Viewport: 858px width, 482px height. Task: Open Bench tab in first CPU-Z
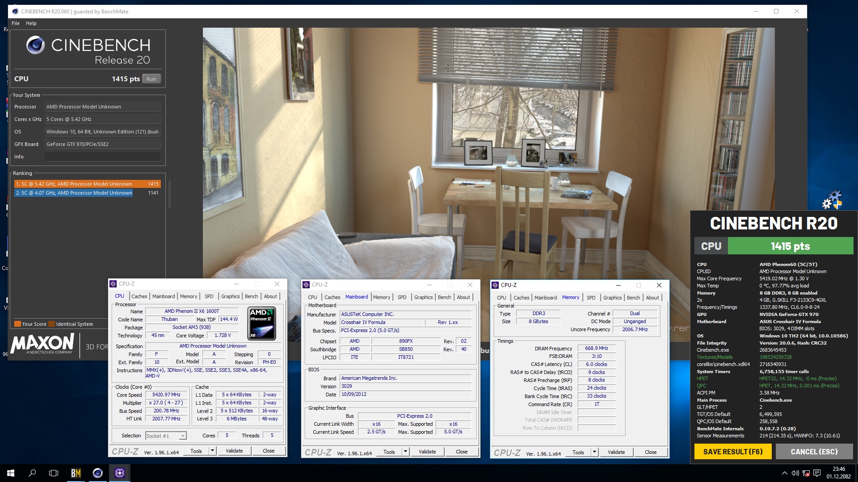point(251,296)
